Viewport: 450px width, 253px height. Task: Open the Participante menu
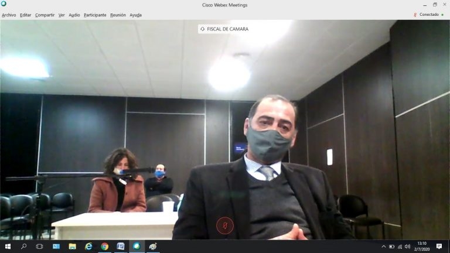95,15
